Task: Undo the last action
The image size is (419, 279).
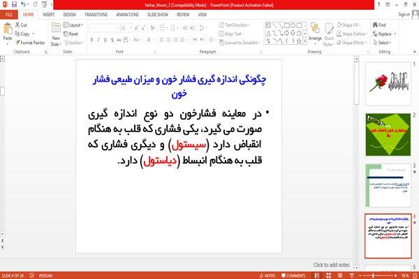Action: [x=24, y=5]
